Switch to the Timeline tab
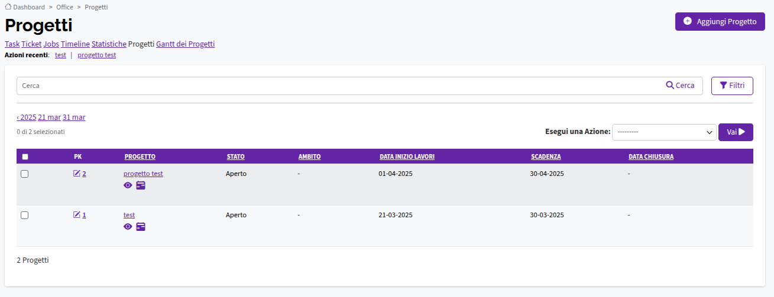 pos(75,44)
